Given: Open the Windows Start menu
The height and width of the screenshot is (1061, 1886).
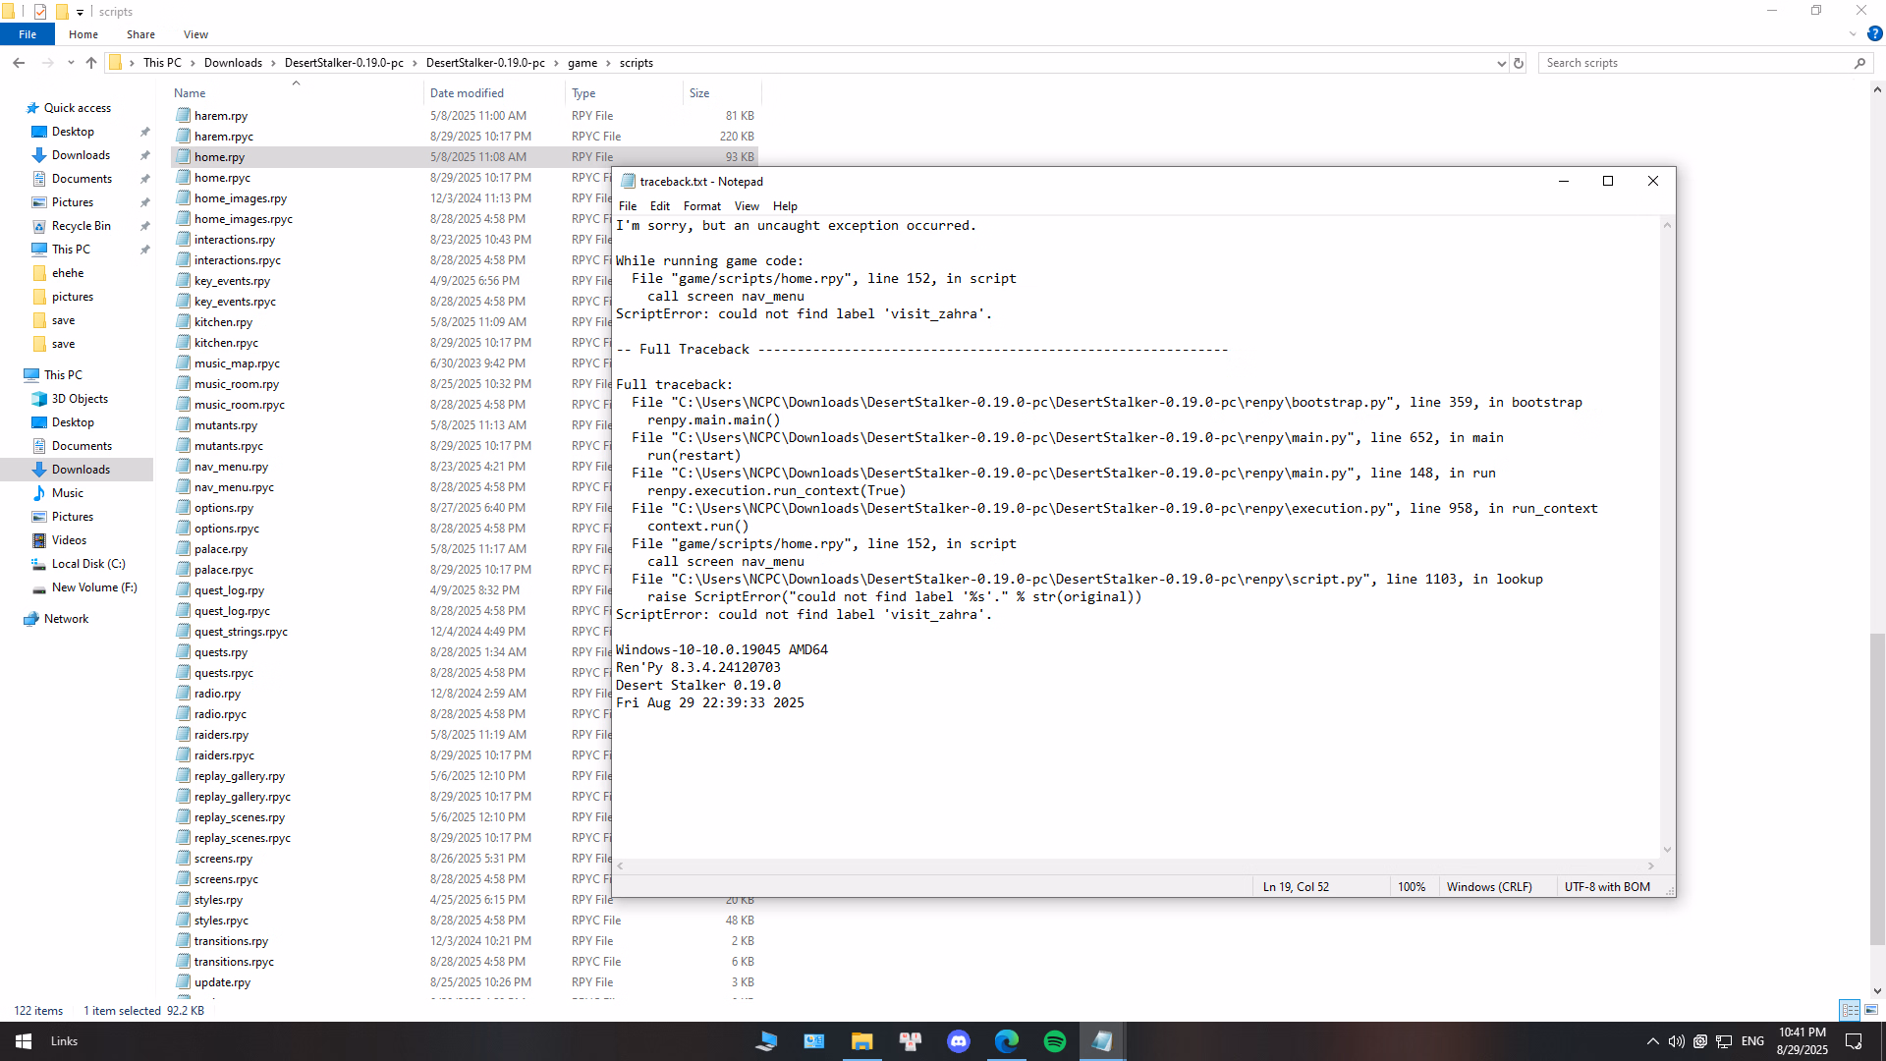Looking at the screenshot, I should [x=24, y=1041].
